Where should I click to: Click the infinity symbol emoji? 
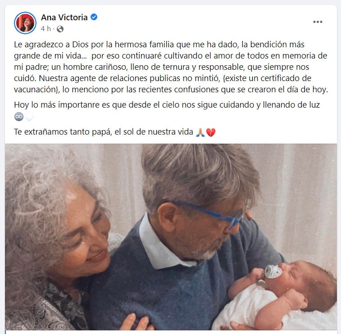19,117
